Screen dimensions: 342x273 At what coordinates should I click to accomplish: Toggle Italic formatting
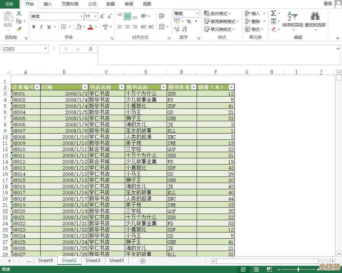coord(41,27)
